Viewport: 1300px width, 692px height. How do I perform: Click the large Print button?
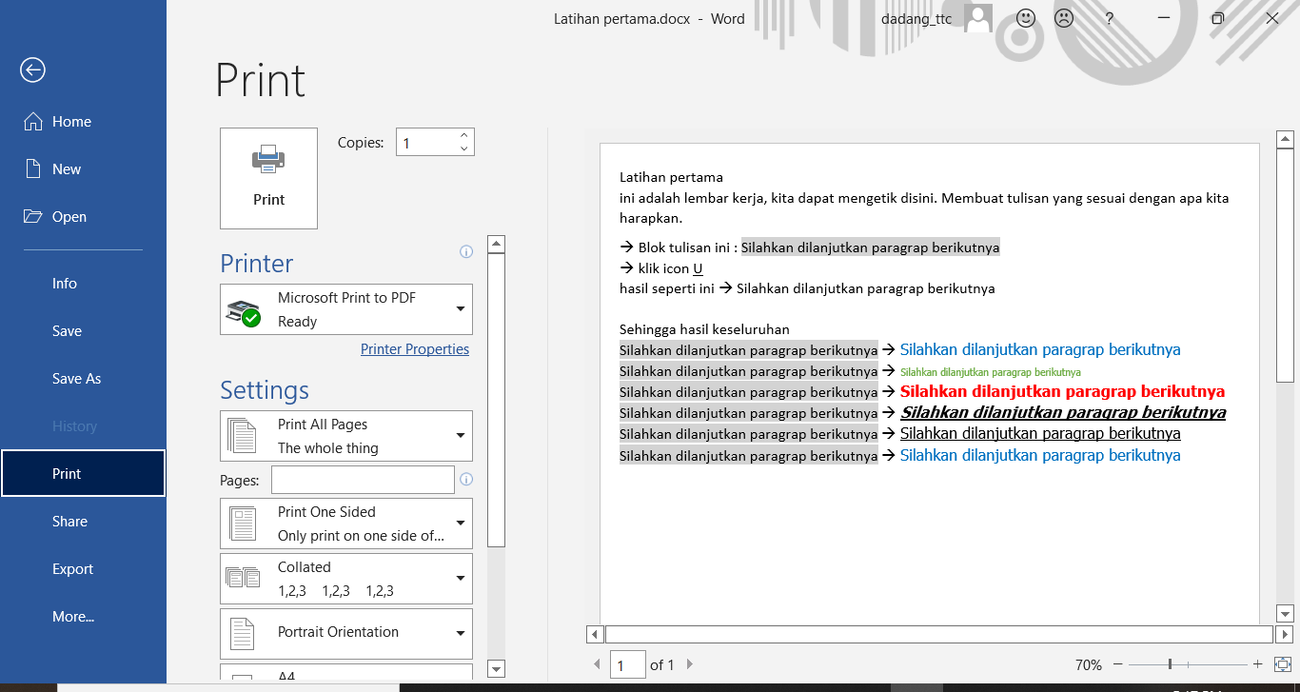coord(268,178)
